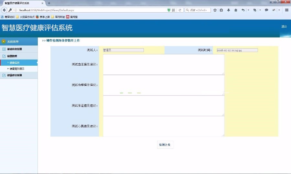Go to browser home page icon
This screenshot has height=174, width=291.
click(236, 10)
